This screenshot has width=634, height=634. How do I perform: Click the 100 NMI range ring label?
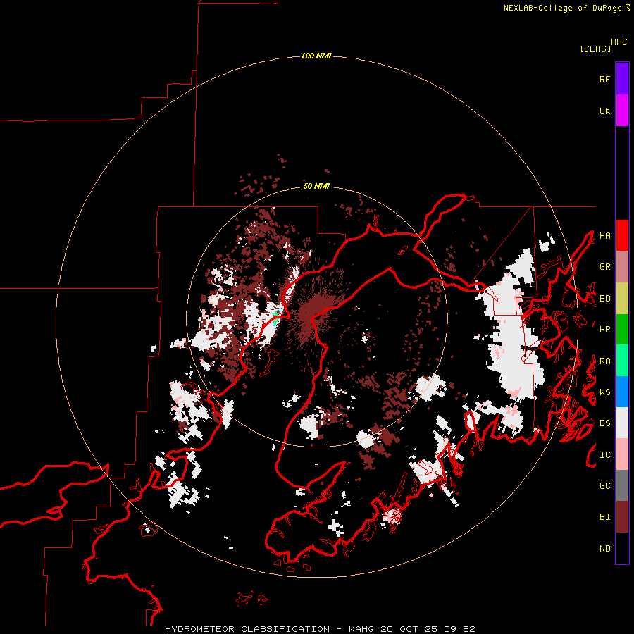[x=316, y=56]
